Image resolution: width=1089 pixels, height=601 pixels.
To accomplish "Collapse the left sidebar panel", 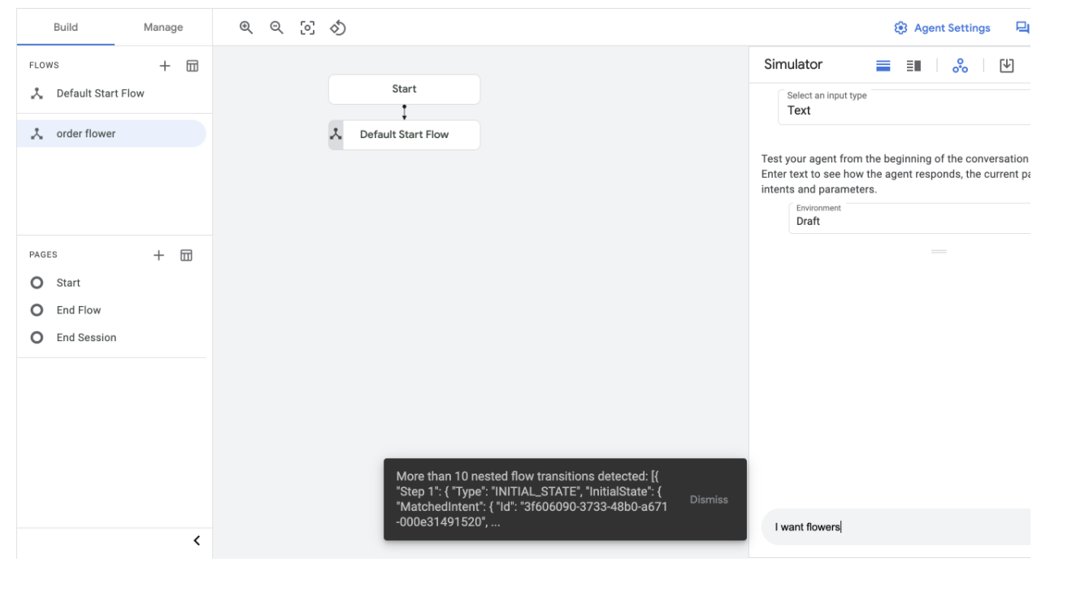I will pos(197,541).
